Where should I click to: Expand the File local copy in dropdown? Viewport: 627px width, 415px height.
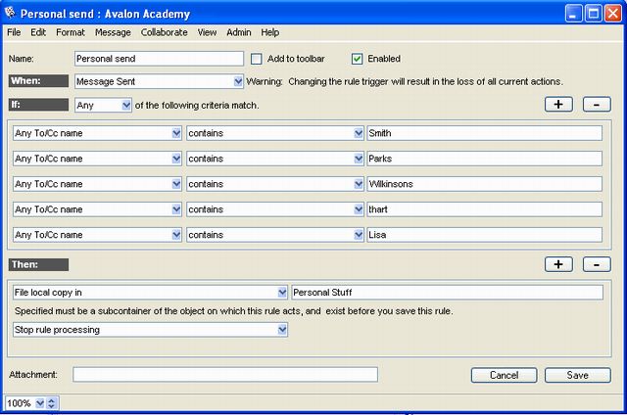[282, 292]
